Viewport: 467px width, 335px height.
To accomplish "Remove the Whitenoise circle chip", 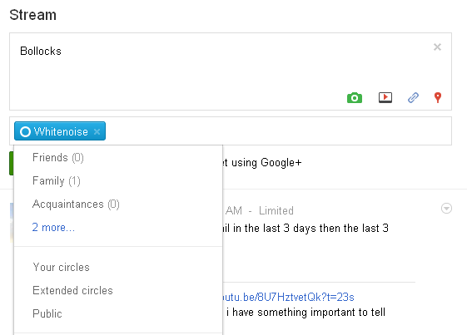I will (97, 131).
